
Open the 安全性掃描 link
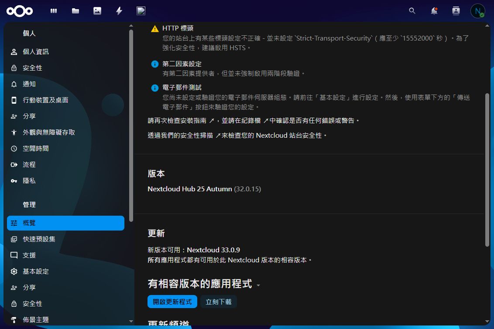click(x=200, y=136)
